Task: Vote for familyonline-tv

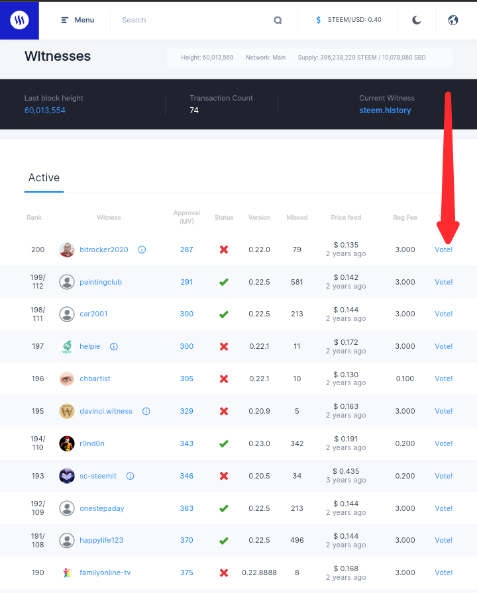Action: click(x=443, y=573)
